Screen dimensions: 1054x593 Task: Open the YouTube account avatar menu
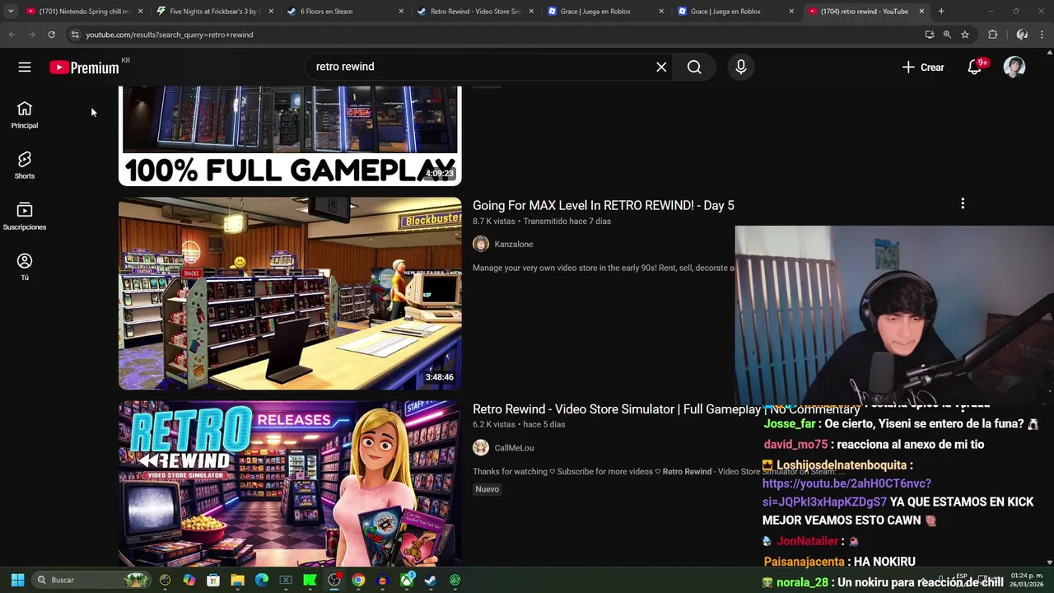tap(1014, 68)
